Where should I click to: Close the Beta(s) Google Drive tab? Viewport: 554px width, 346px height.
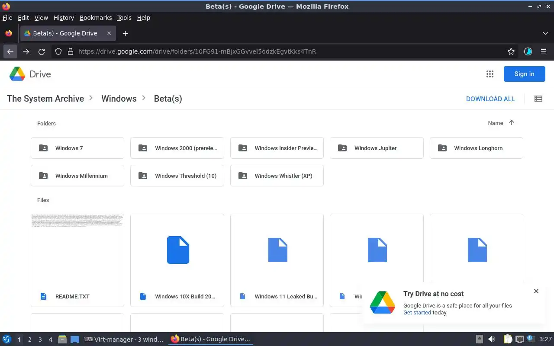tap(109, 33)
